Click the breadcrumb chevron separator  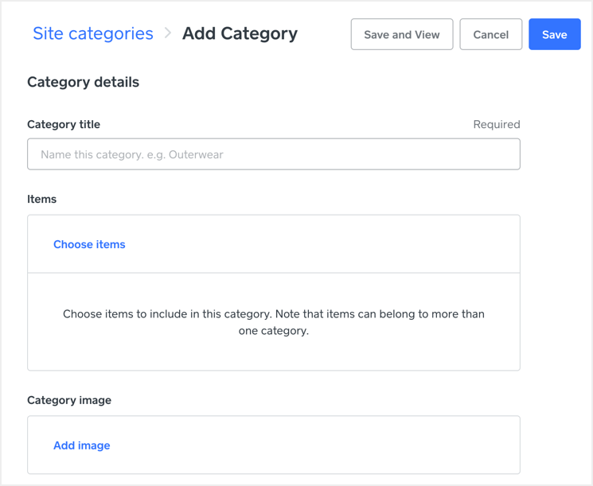point(168,33)
